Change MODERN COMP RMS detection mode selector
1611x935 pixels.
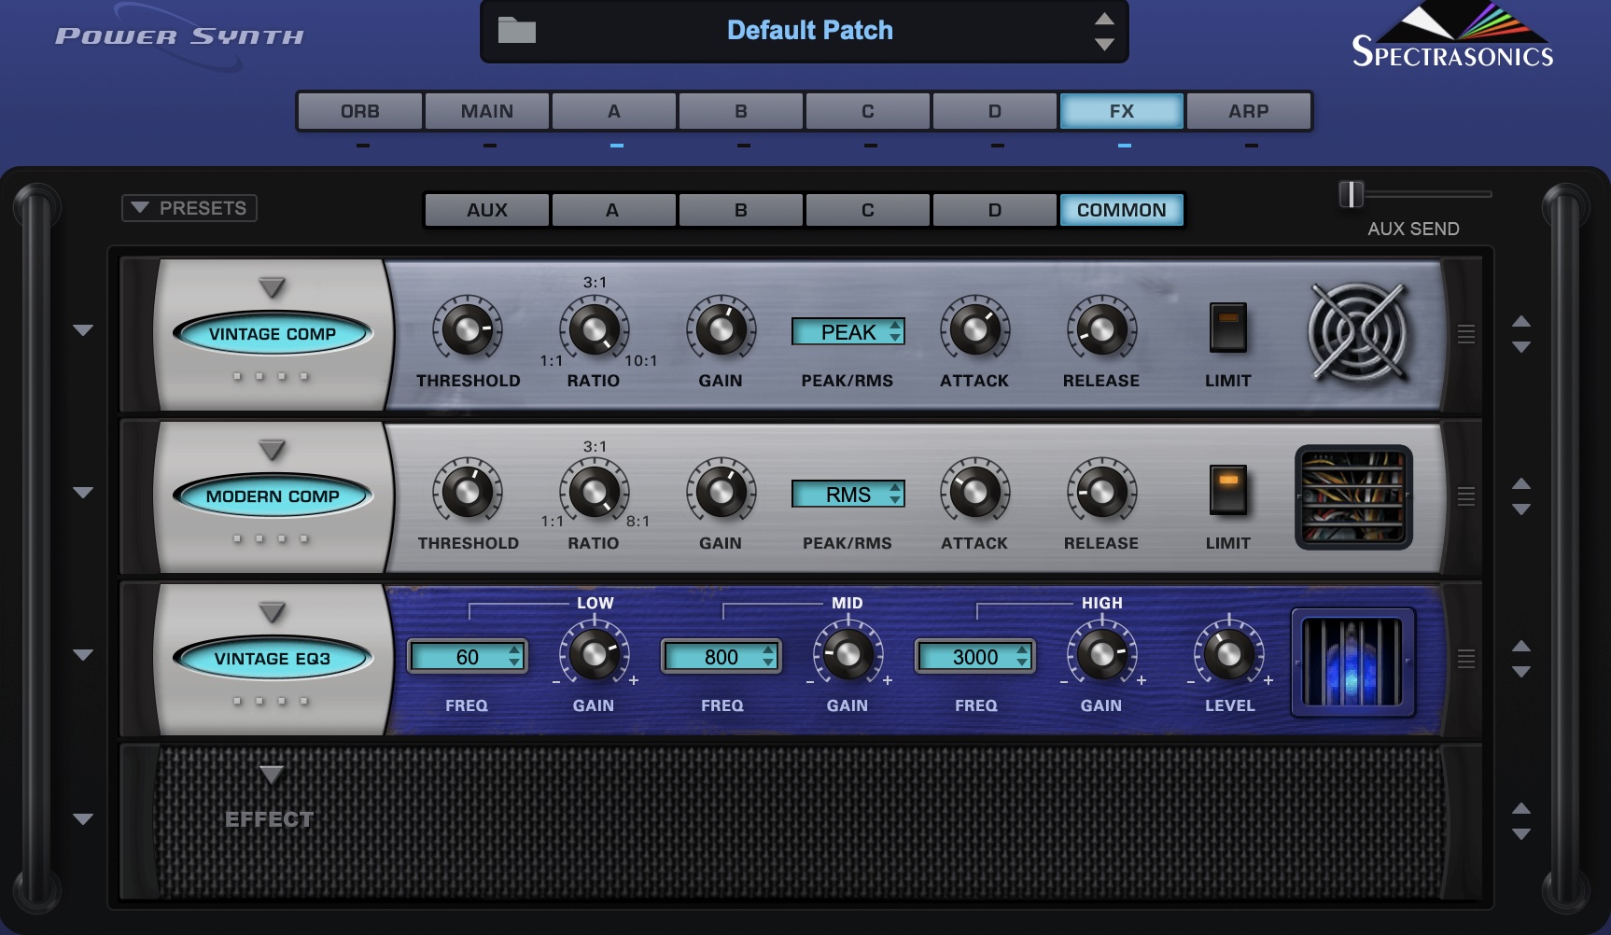pos(848,494)
